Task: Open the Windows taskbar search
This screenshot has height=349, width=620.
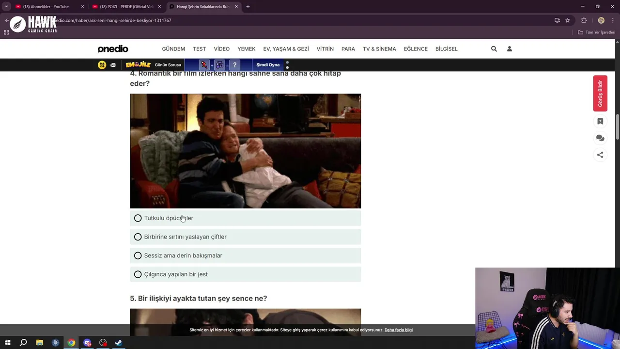Action: coord(23,343)
